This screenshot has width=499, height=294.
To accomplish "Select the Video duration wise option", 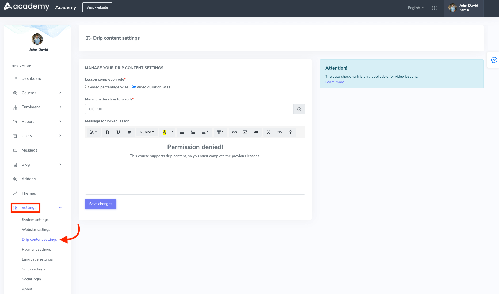I will point(134,86).
